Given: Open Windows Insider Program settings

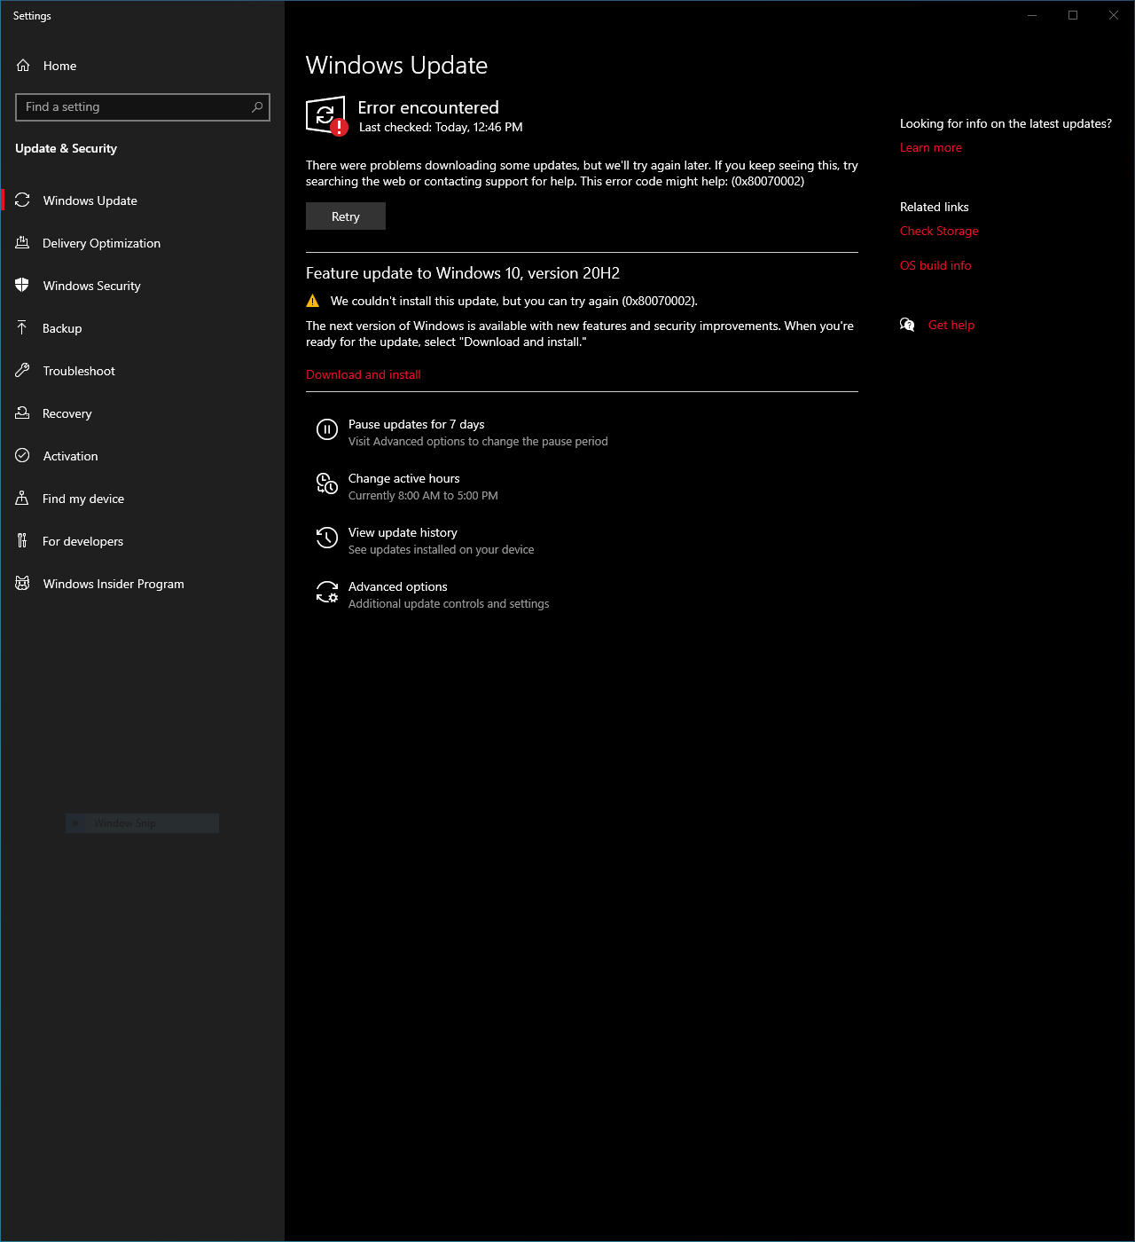Looking at the screenshot, I should (142, 584).
